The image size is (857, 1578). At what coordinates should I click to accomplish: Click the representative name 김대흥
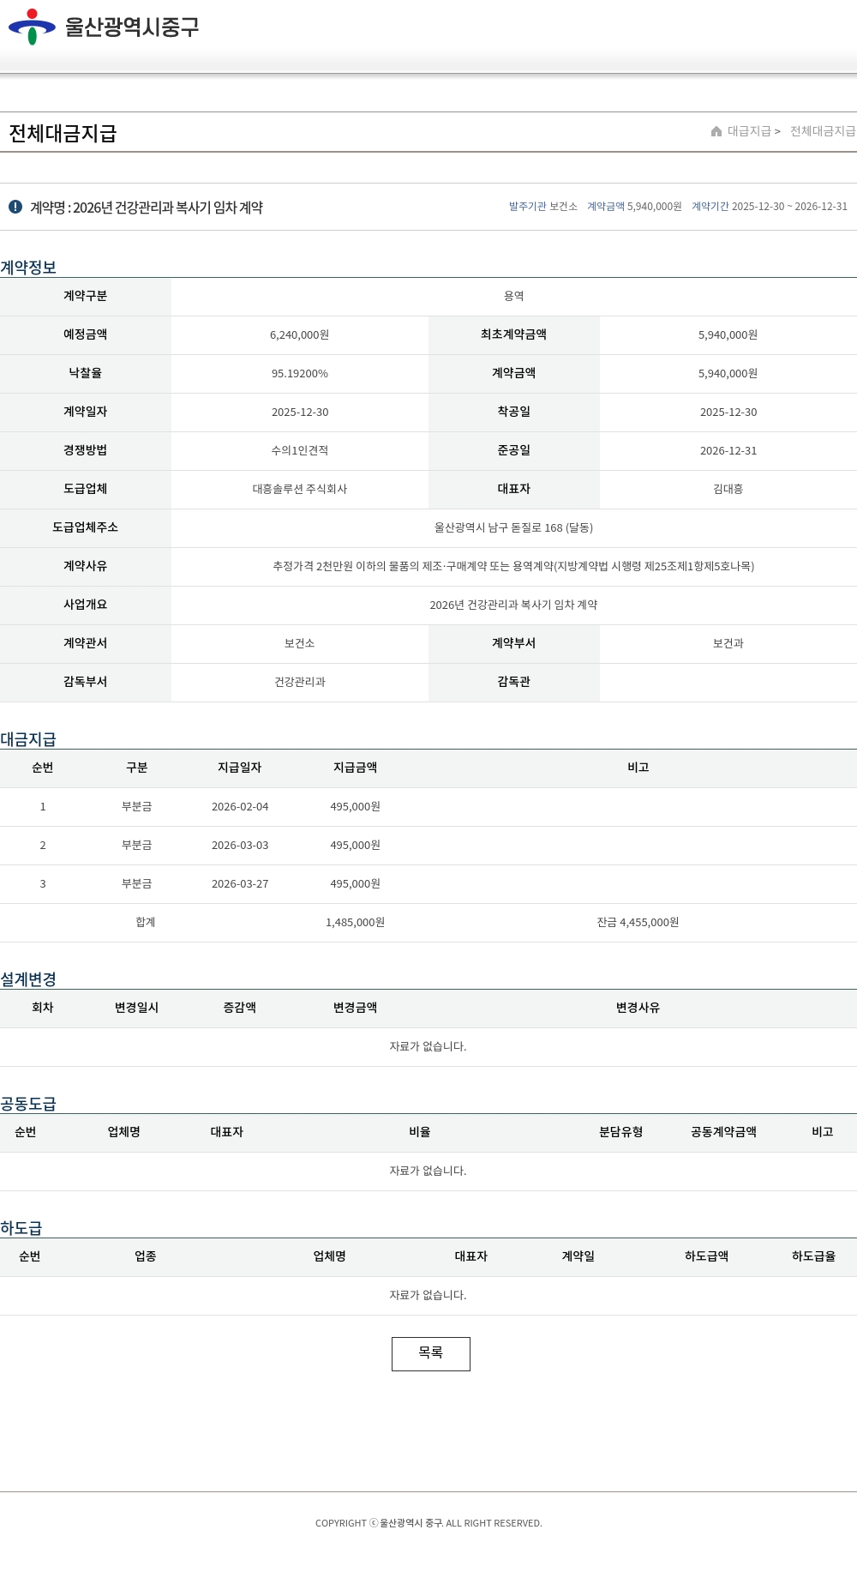[728, 489]
